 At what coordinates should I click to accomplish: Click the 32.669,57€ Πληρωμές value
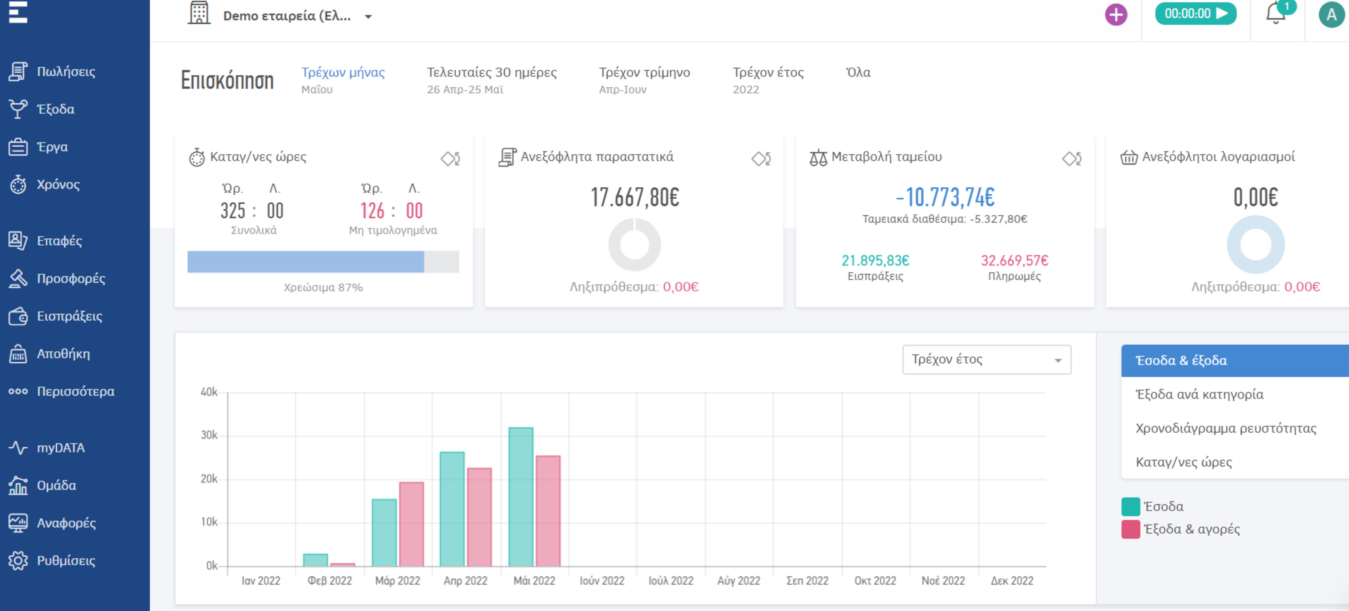(x=1014, y=260)
